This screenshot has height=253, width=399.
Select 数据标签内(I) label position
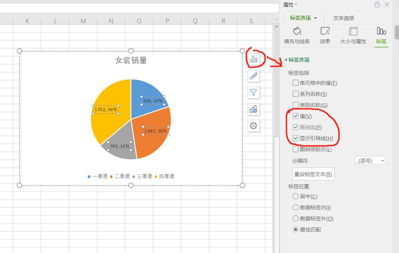point(295,207)
